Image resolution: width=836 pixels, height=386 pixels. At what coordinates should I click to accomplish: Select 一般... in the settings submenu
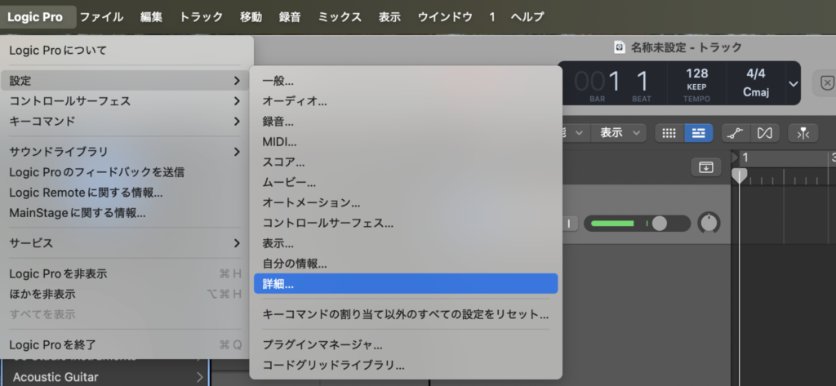click(x=406, y=81)
